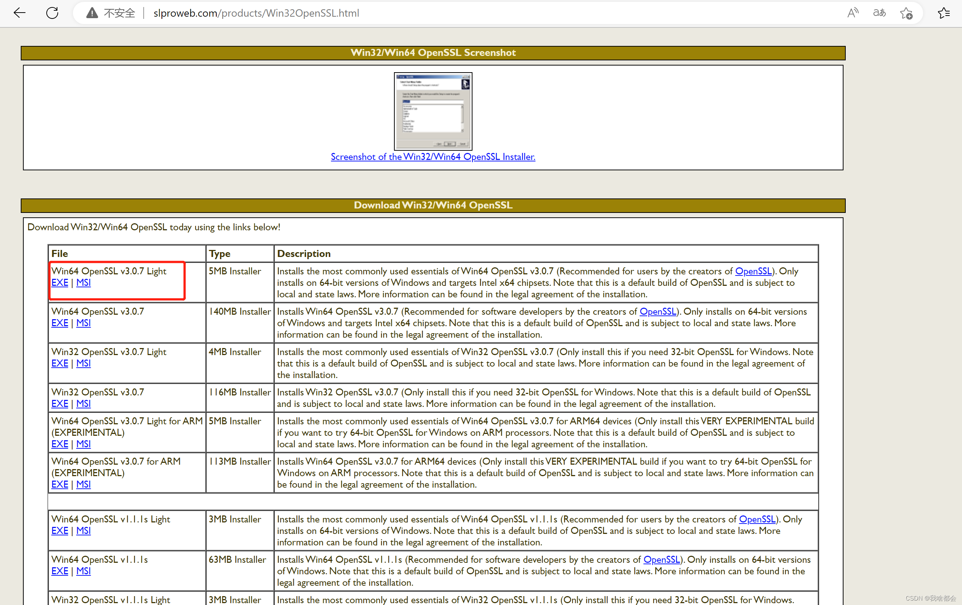Screen dimensions: 962x605
Task: Download EXE for Win64 v3.0.7 for ARM 113MB
Action: click(x=60, y=484)
